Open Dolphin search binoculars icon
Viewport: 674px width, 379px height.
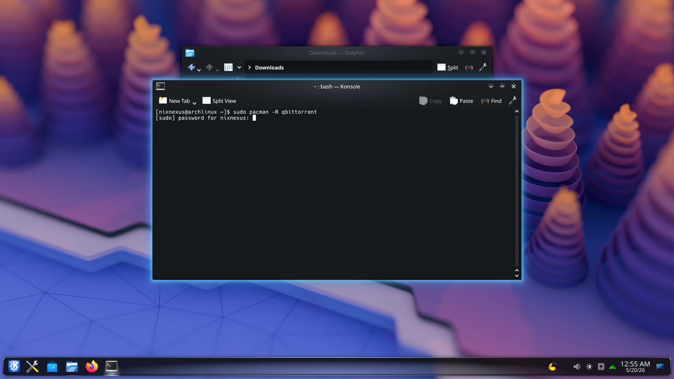click(469, 67)
